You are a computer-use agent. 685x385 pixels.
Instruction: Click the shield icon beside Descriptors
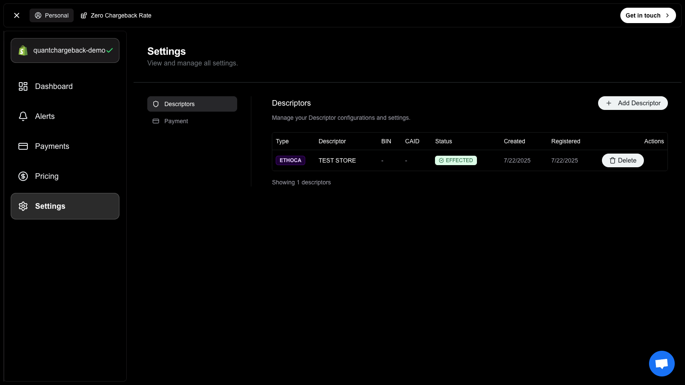[x=156, y=104]
